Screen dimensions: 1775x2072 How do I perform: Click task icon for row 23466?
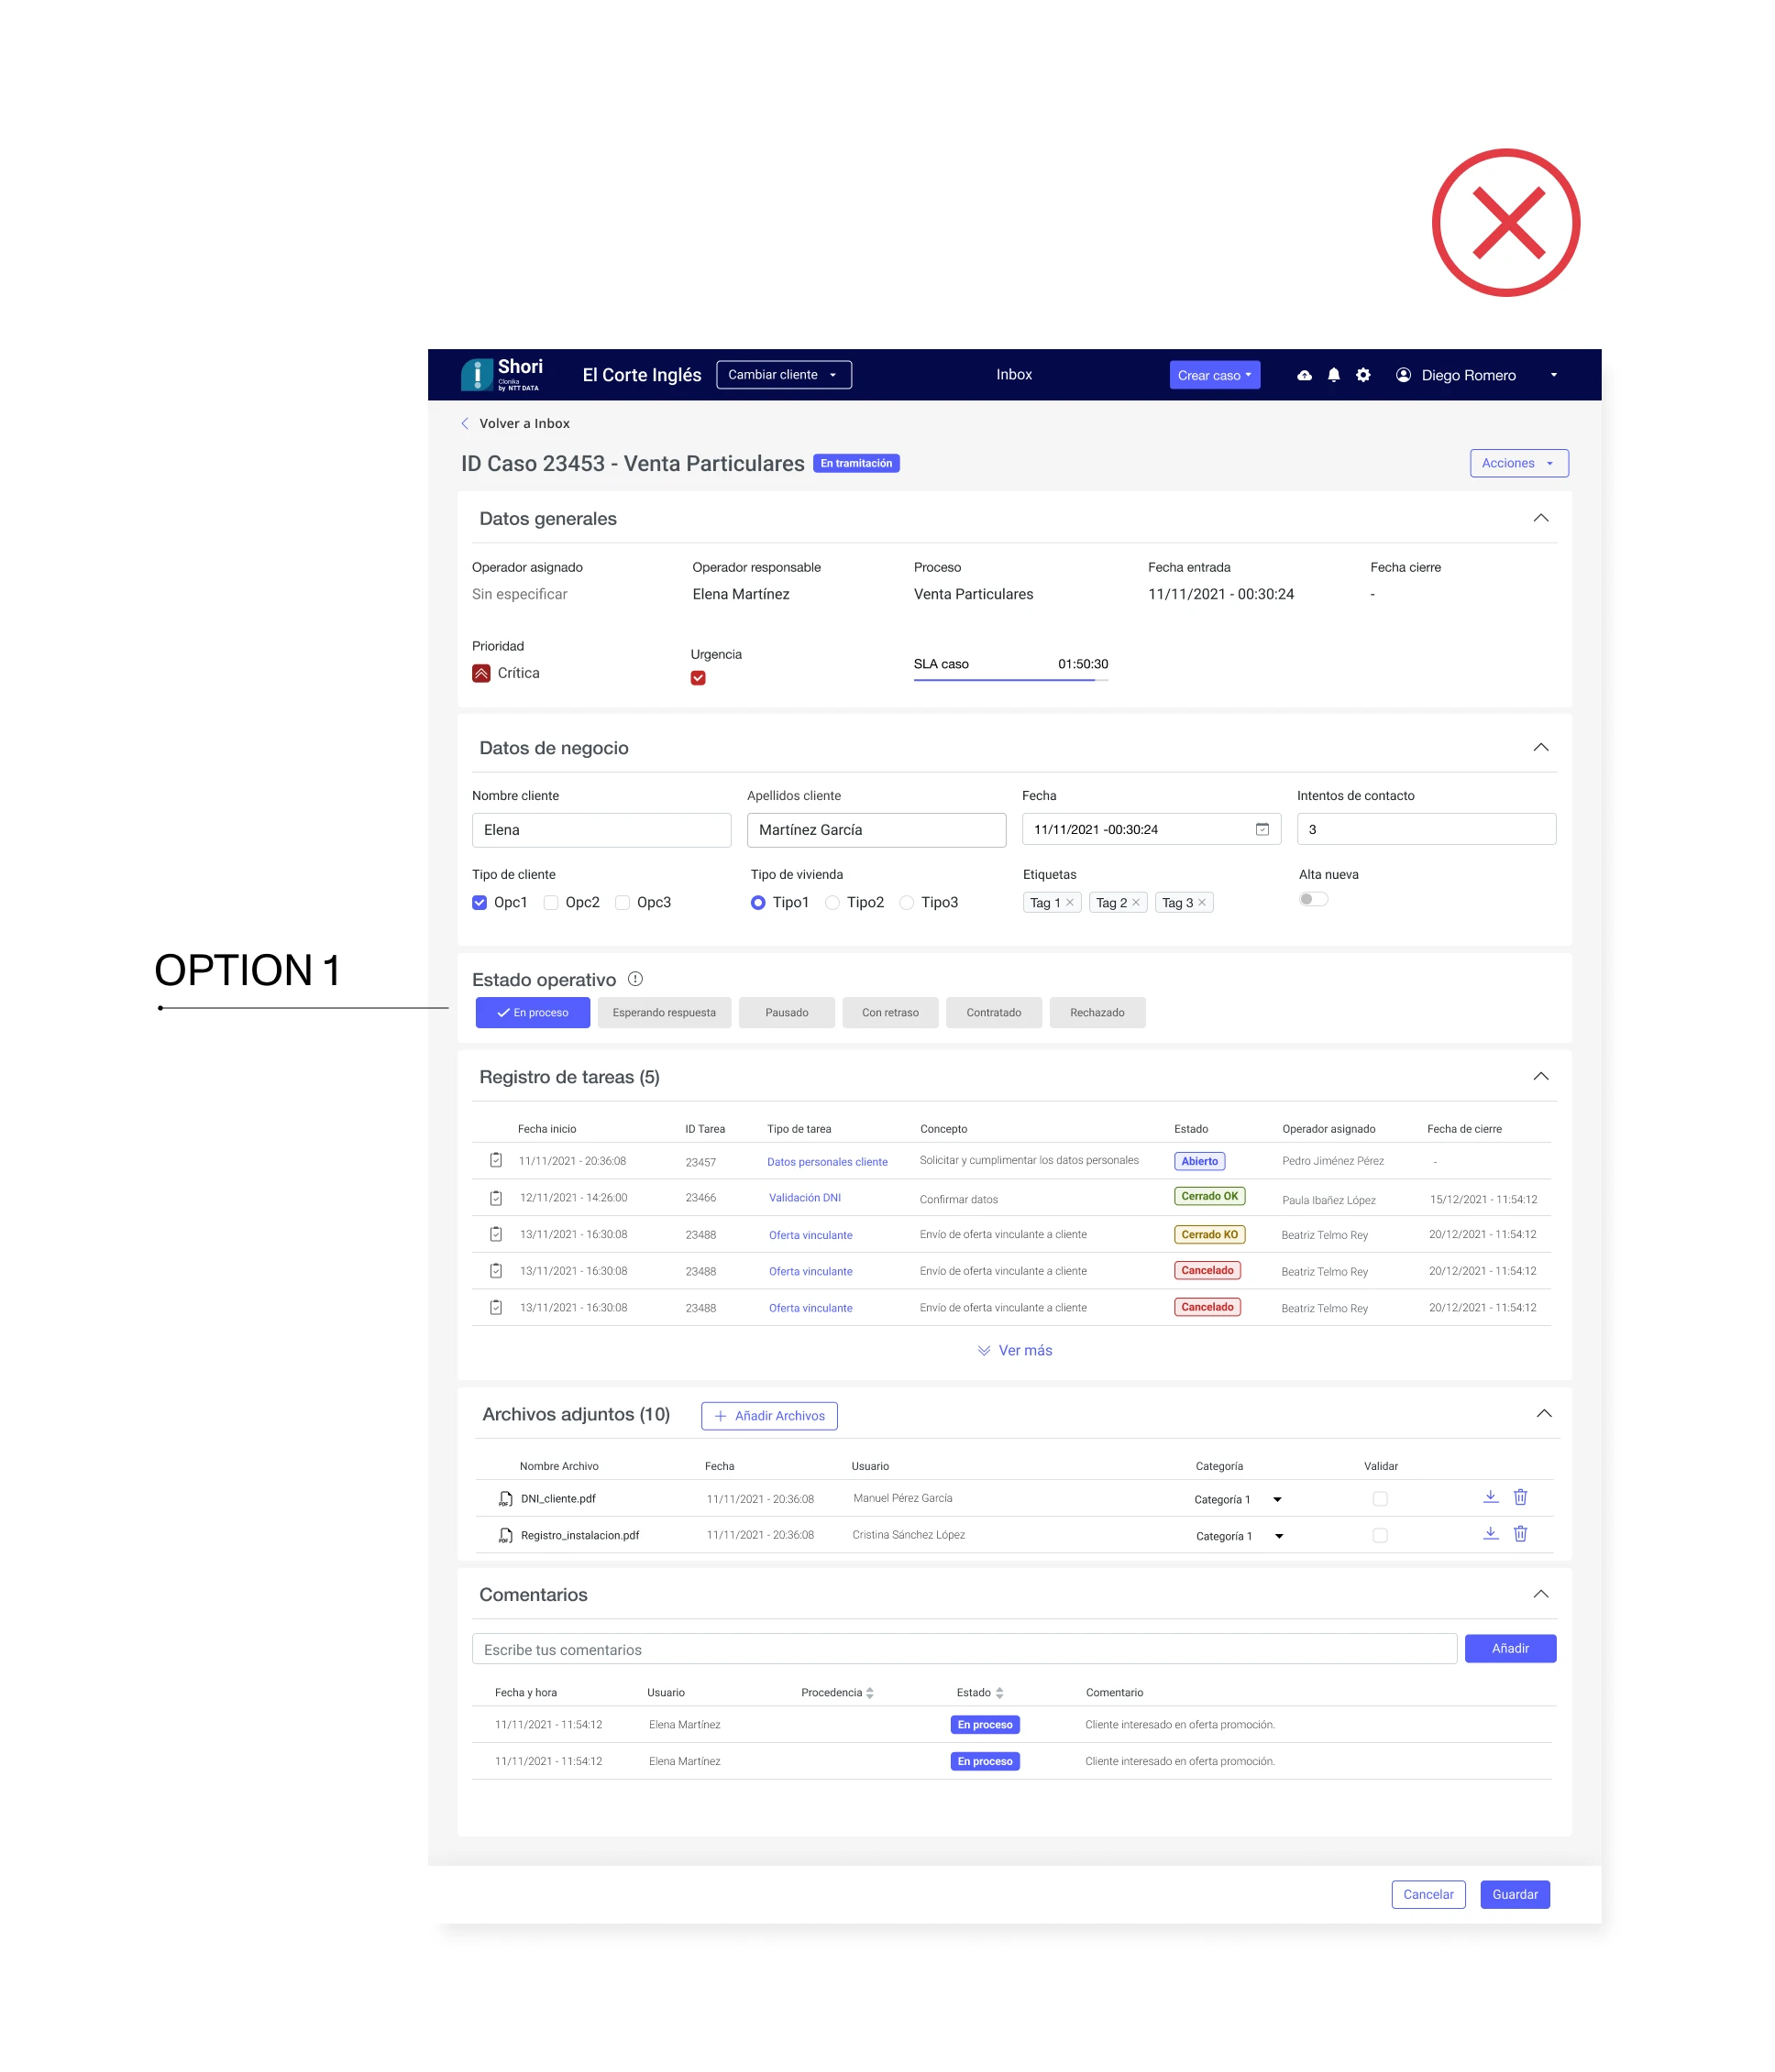pos(495,1197)
